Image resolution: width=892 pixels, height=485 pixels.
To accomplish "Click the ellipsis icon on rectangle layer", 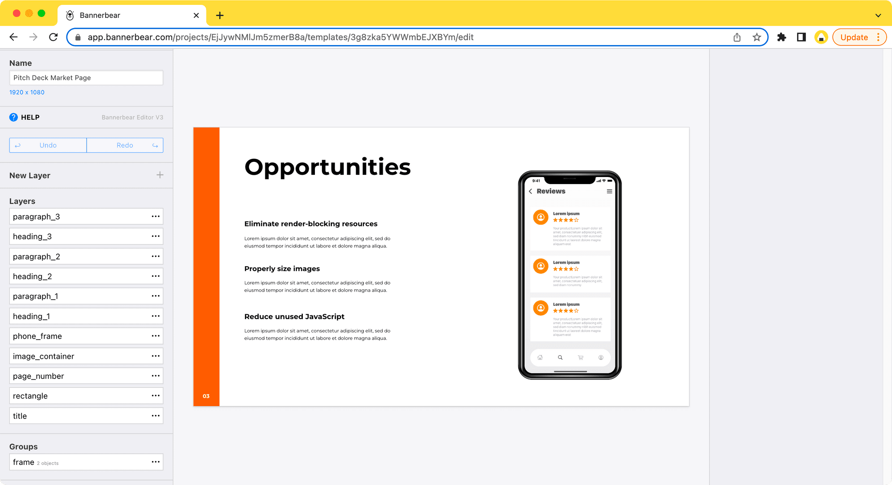I will [155, 395].
